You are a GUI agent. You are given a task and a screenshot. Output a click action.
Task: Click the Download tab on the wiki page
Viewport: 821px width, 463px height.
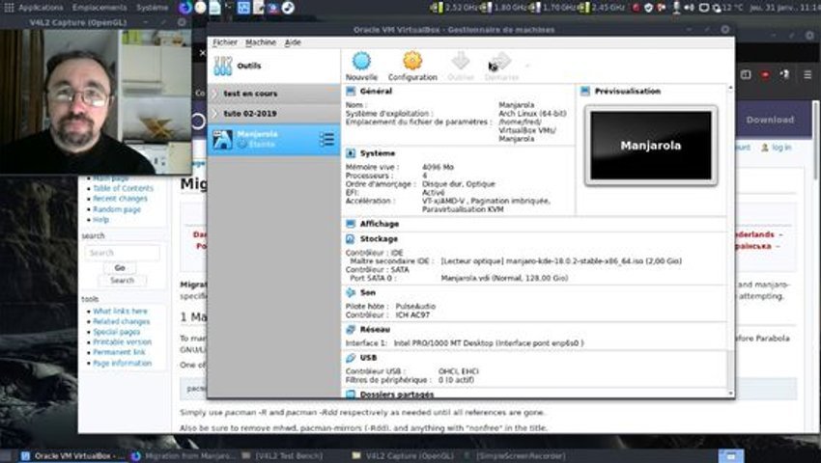point(770,120)
